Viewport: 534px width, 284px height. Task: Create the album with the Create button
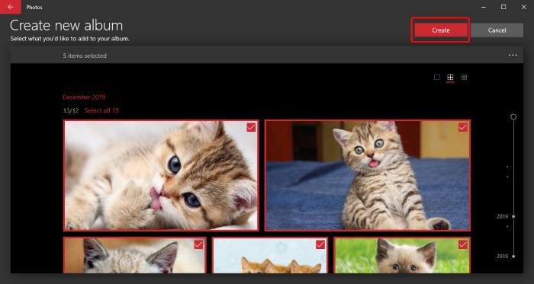point(441,30)
